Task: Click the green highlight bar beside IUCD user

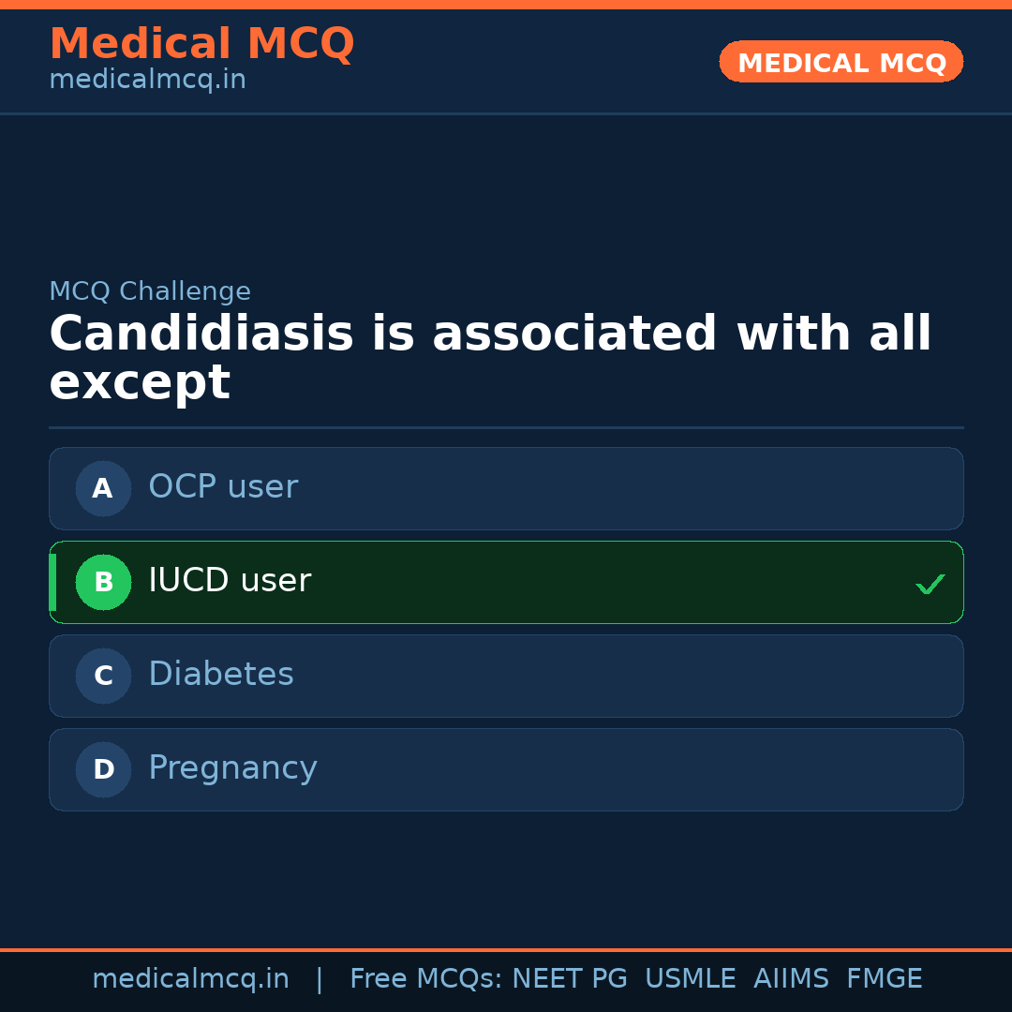Action: pyautogui.click(x=53, y=582)
